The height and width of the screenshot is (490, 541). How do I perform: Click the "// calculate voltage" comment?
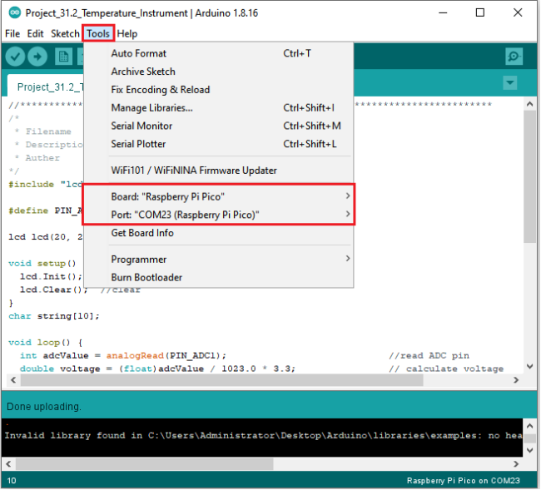point(446,369)
